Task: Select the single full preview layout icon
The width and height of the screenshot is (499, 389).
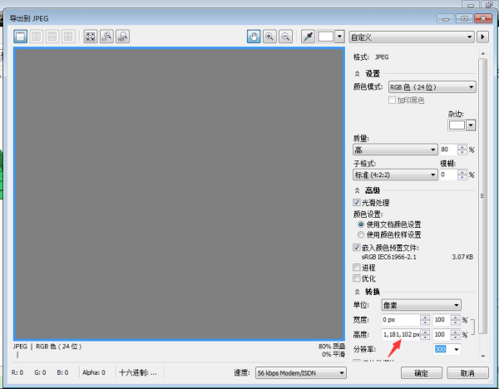Action: [20, 37]
